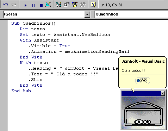Click the Office Assistant envelope character

[143, 113]
